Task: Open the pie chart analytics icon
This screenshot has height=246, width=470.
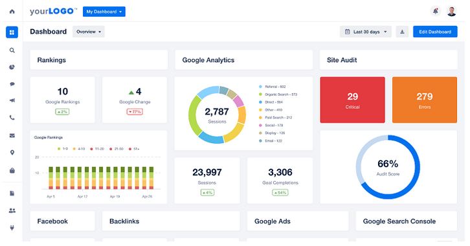Action: pos(12,67)
